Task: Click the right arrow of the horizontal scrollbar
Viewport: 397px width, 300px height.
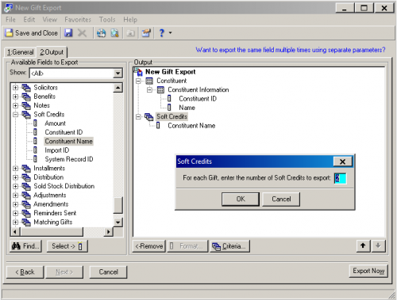Action: [108, 232]
